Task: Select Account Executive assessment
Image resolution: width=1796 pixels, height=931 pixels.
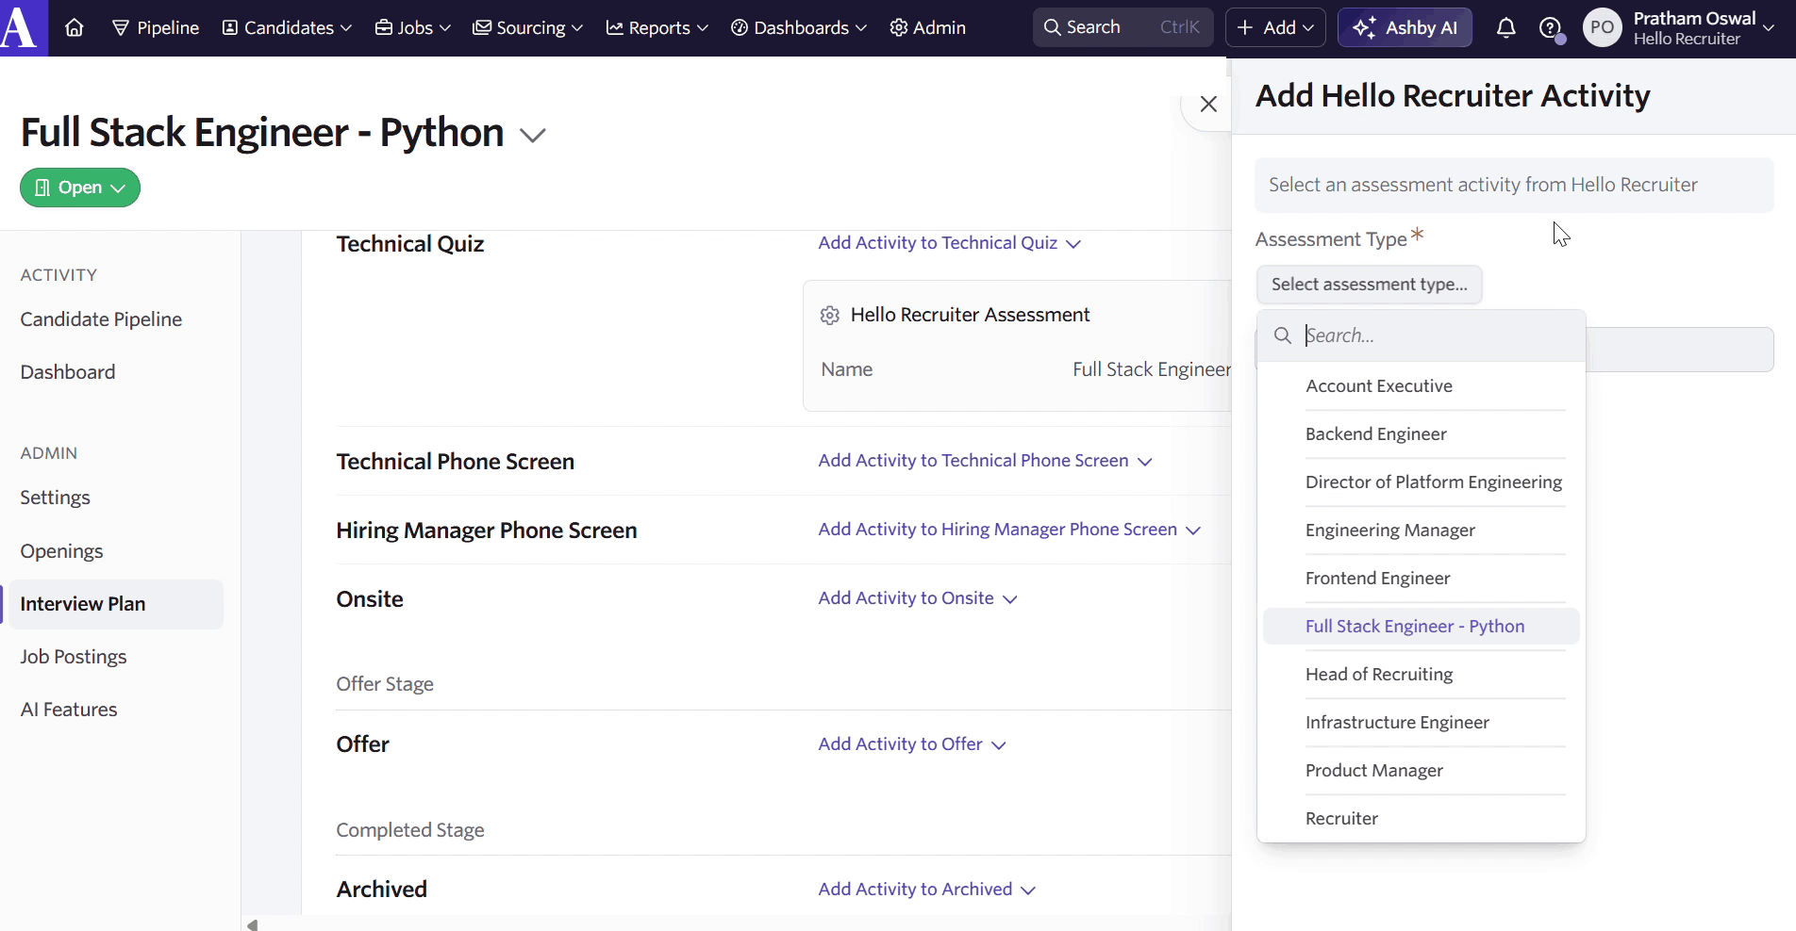Action: point(1421,386)
